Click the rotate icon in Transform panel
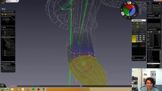The image size is (162, 91). pos(148,40)
